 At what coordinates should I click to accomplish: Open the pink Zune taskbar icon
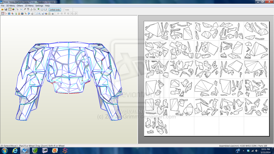tap(65, 151)
